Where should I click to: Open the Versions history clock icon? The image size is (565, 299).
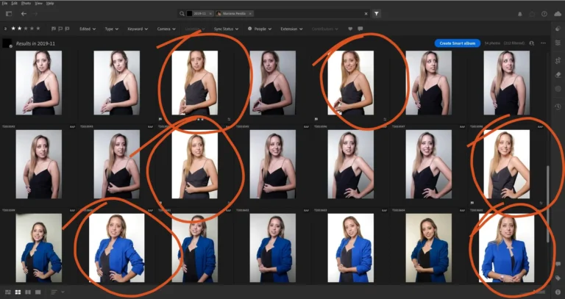tap(558, 107)
